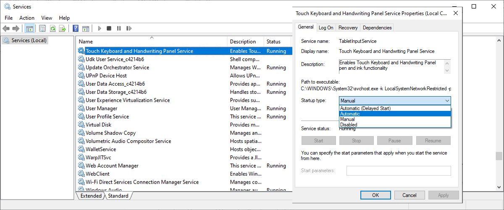Switch to the Log On tab
Viewport: 504px width, 210px height.
pyautogui.click(x=326, y=28)
